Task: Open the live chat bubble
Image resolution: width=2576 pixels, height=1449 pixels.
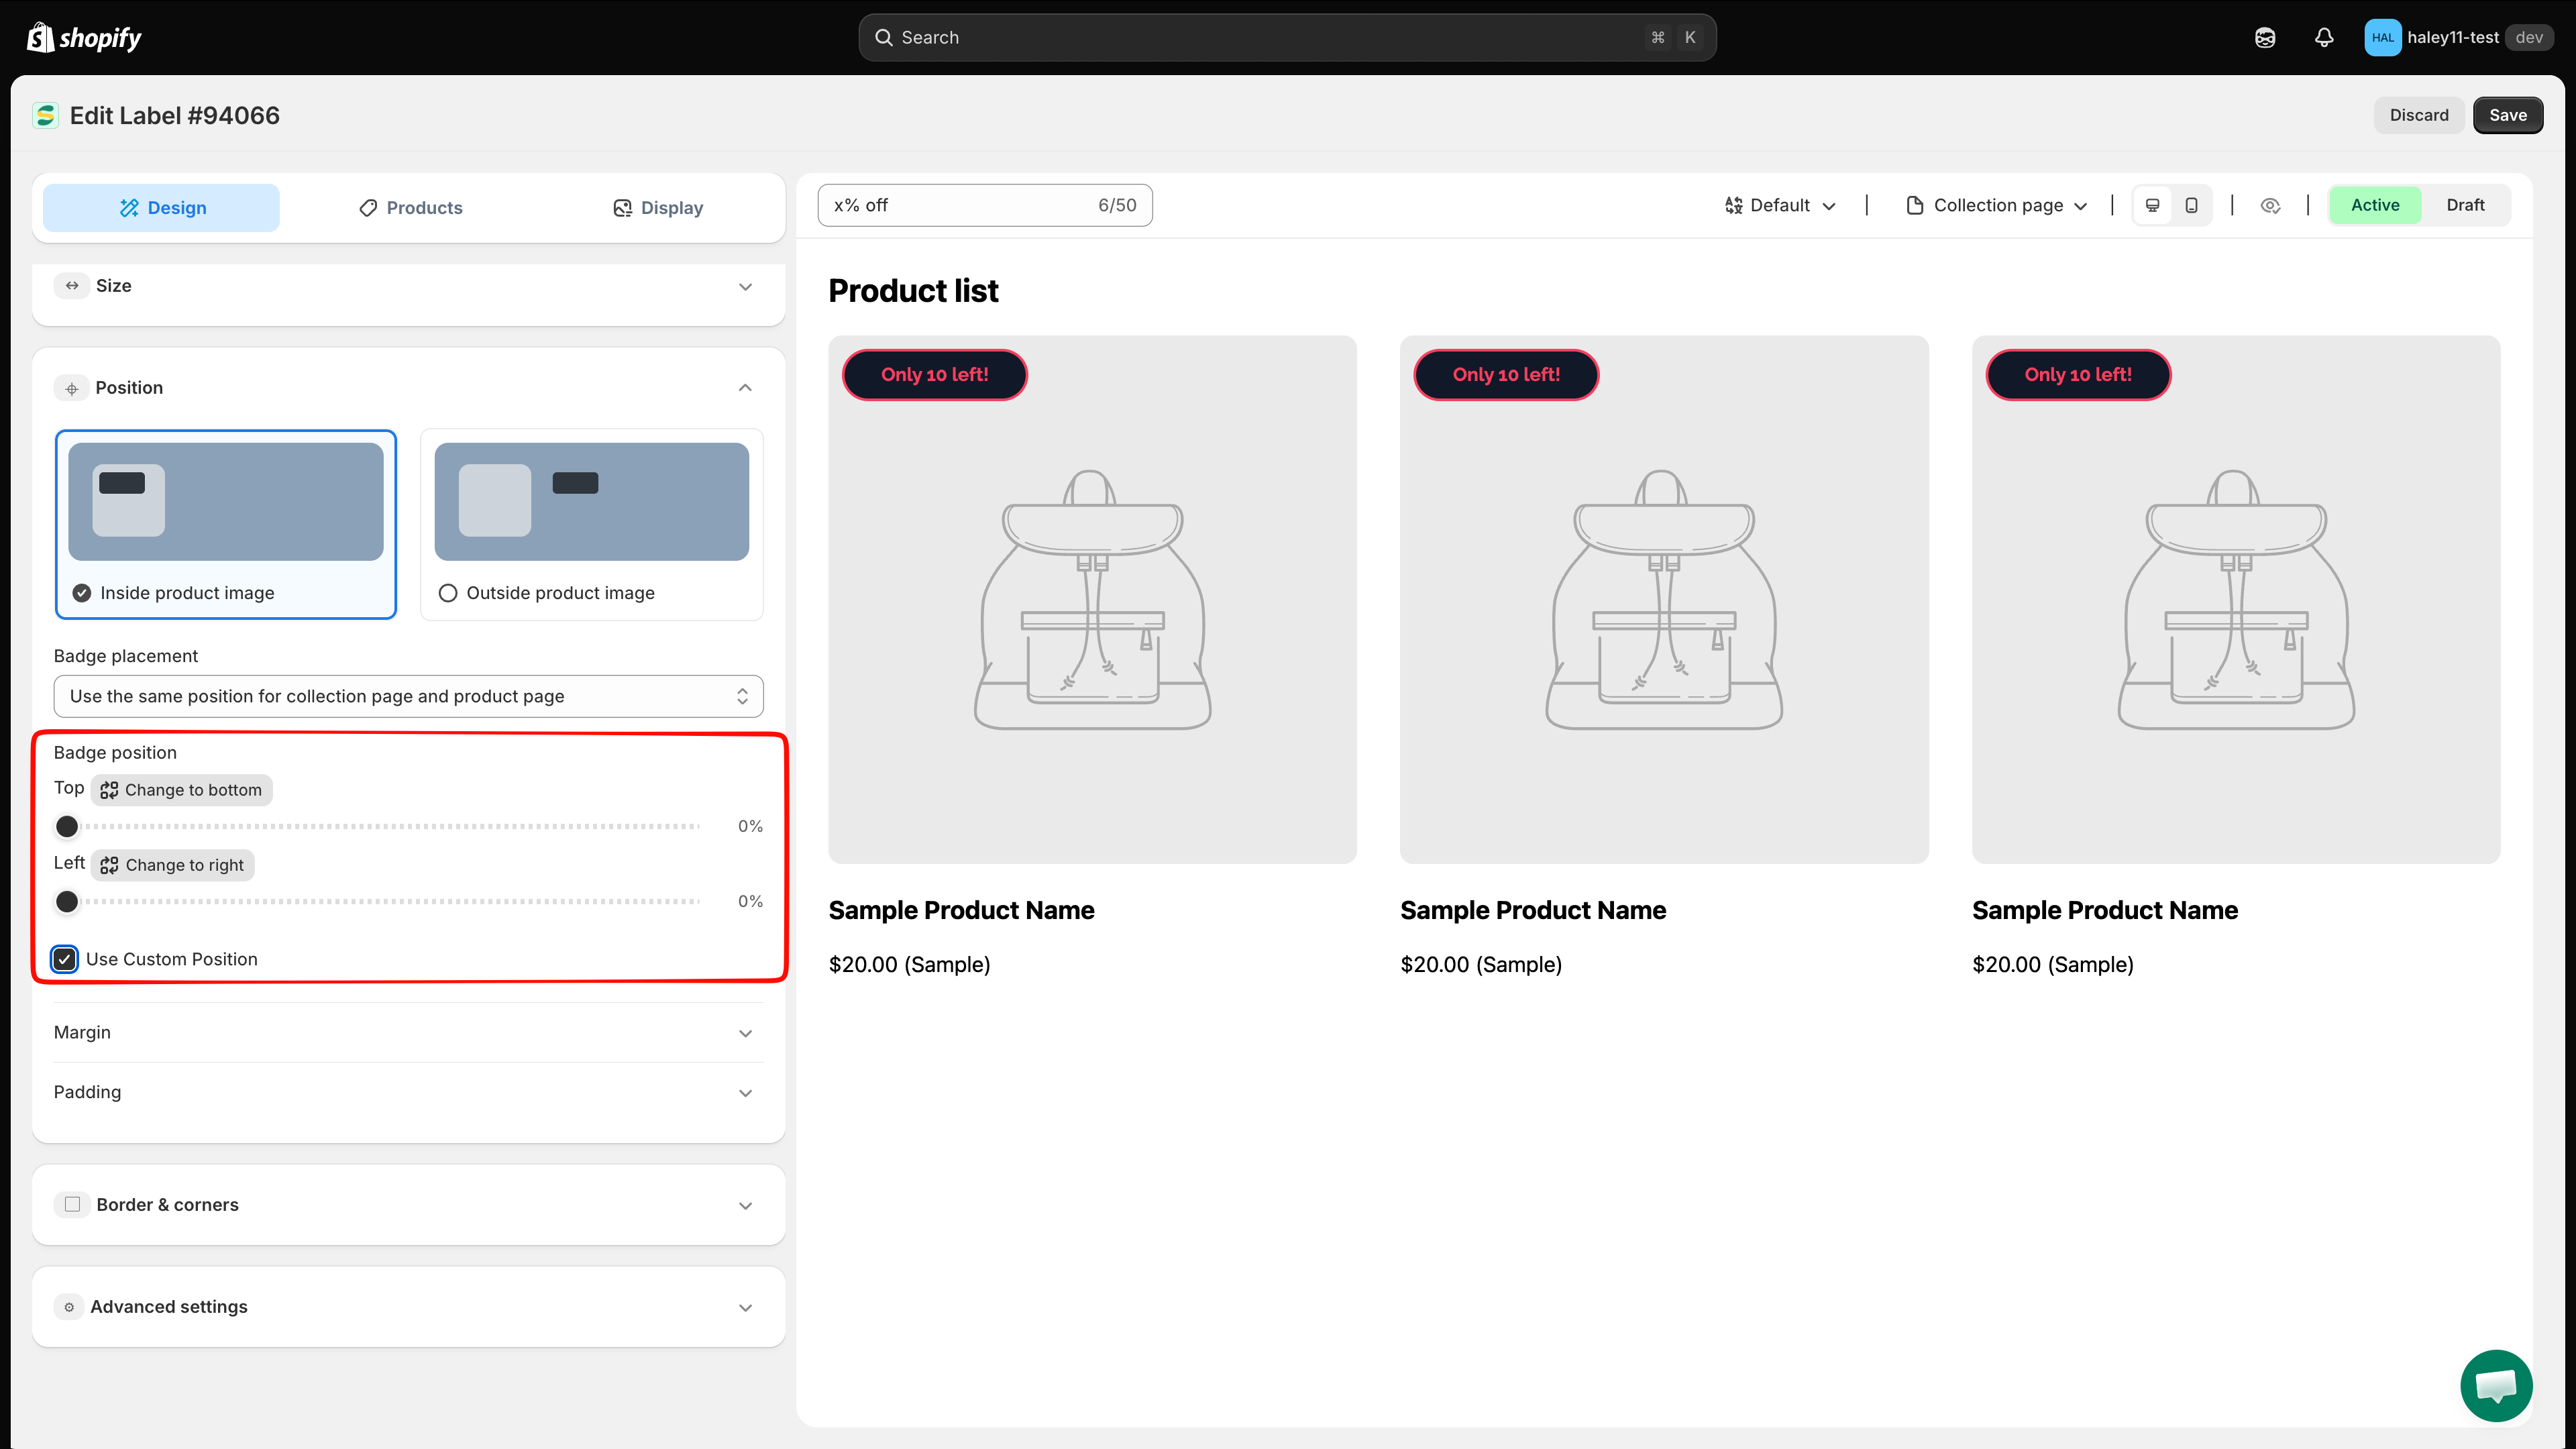Action: (x=2496, y=1385)
